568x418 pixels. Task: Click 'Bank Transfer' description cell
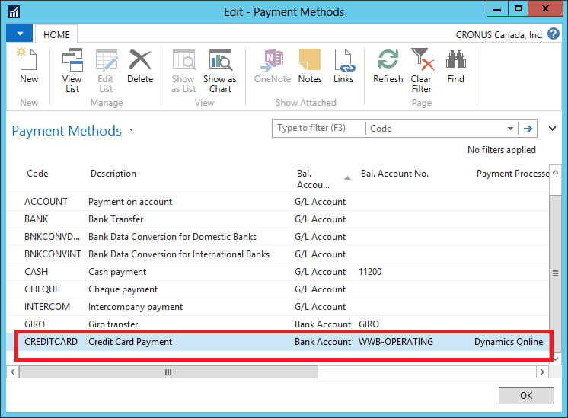116,219
